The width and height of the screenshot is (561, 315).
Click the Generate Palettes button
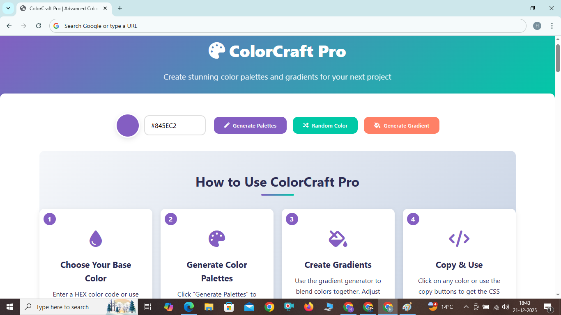click(x=250, y=125)
